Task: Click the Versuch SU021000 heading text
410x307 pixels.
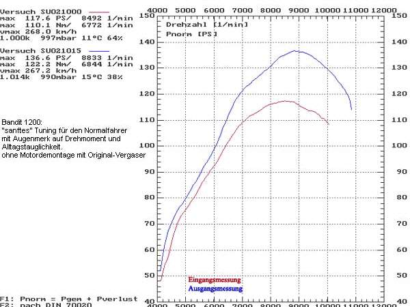Action: 34,13
